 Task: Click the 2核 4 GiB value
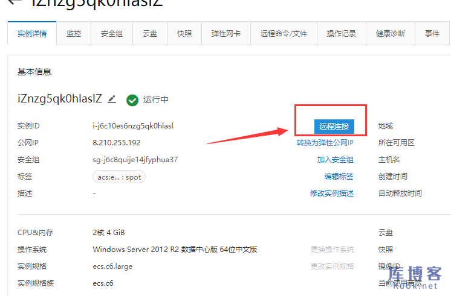coord(109,232)
